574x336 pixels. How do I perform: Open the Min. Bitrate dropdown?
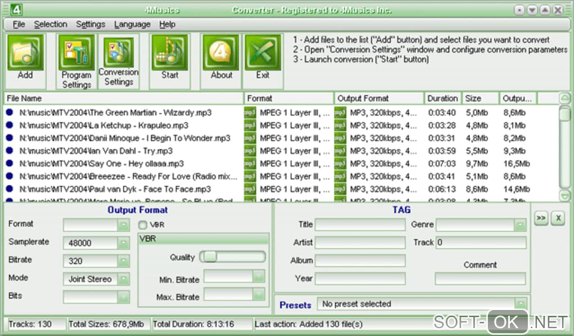click(259, 276)
